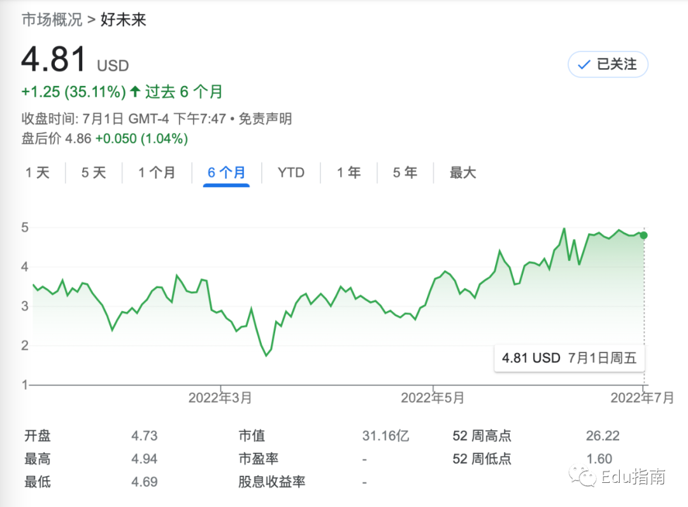688x507 pixels.
Task: Select the 1 天 range tab
Action: tap(38, 172)
